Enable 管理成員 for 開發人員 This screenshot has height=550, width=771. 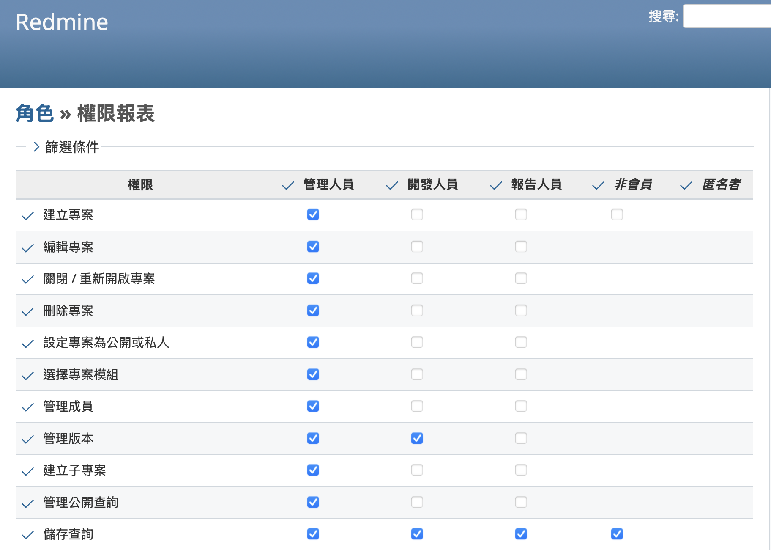click(x=417, y=406)
